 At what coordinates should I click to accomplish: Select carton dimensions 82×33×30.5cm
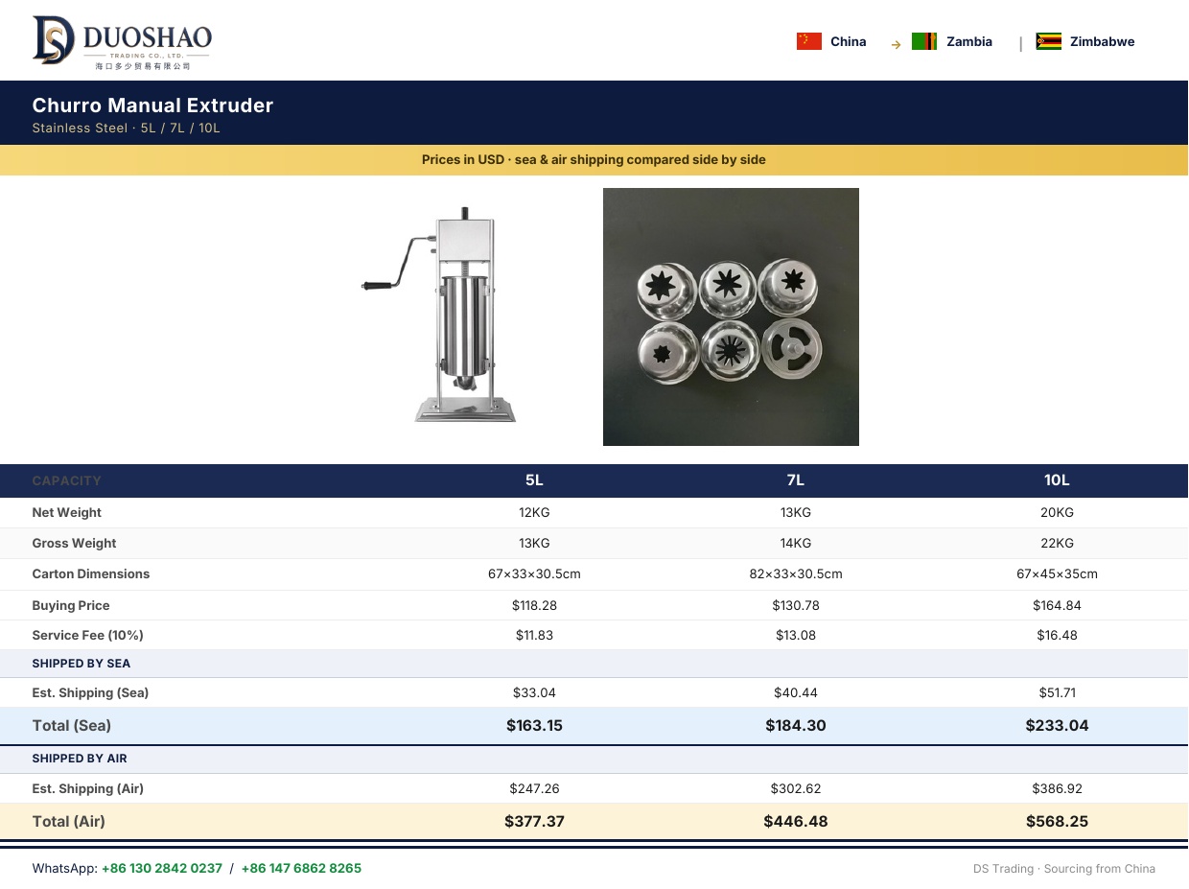[x=796, y=573]
